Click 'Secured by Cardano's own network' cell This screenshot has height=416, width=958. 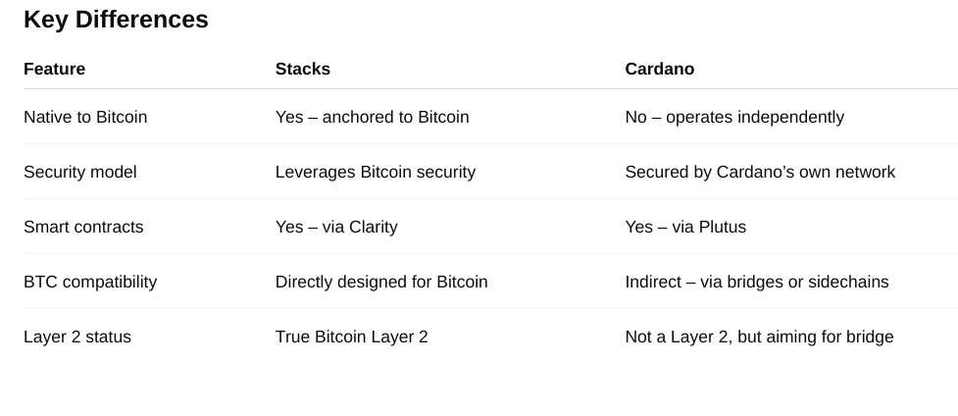[759, 172]
